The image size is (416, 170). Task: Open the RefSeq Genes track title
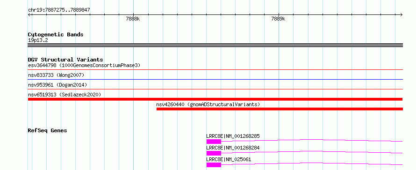[x=48, y=130]
